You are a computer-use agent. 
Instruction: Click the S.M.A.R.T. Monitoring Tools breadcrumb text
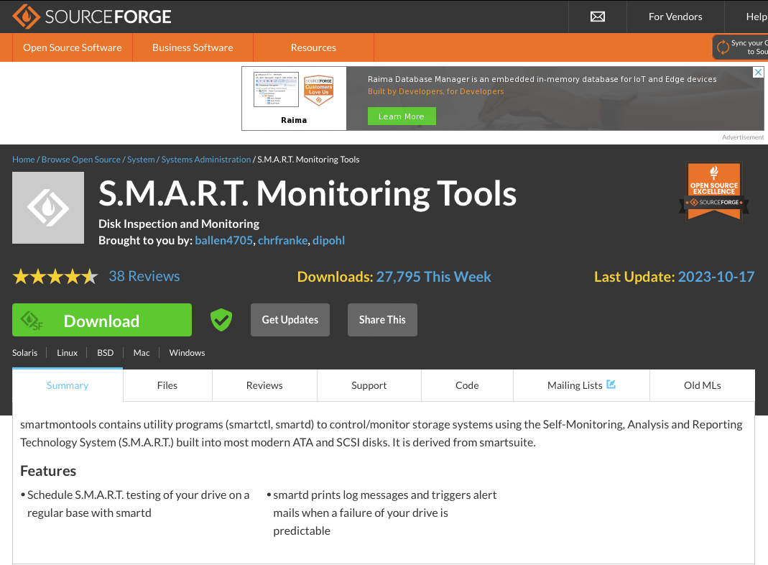pos(309,160)
